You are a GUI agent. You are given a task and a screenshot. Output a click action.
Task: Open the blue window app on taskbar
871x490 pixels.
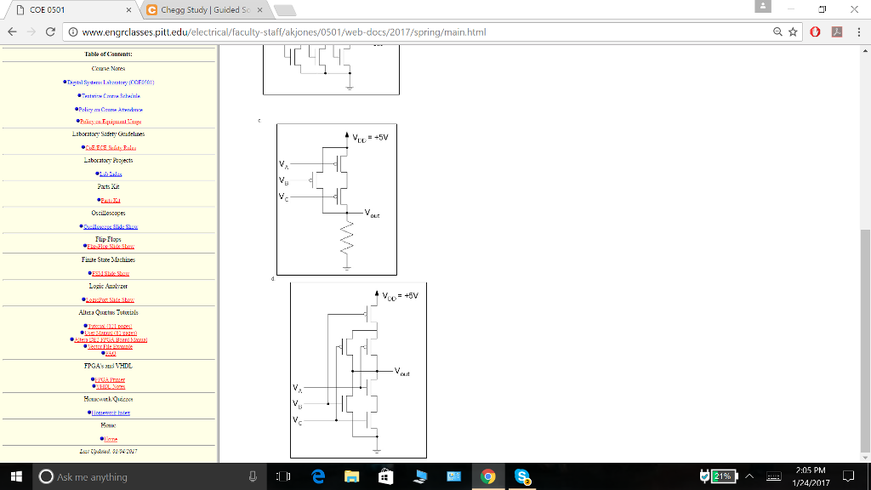click(454, 476)
